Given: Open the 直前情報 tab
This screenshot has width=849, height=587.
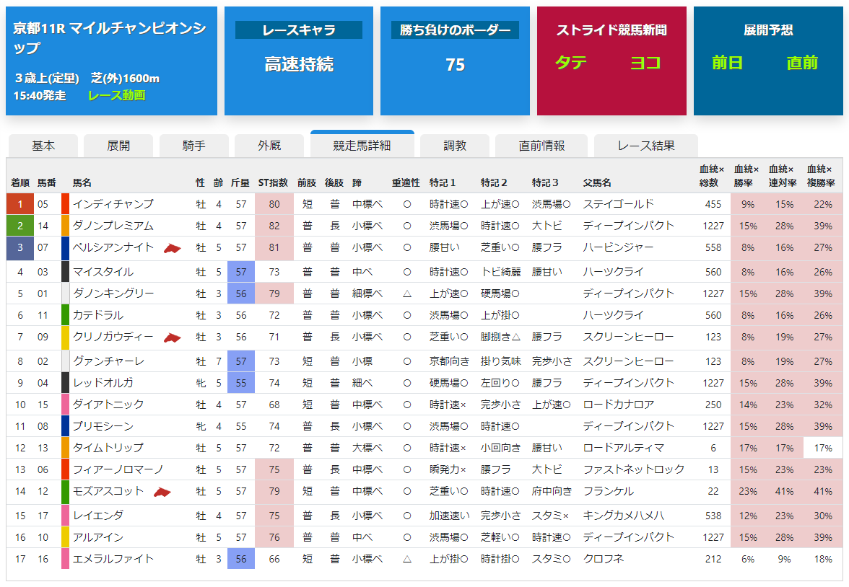Looking at the screenshot, I should tap(541, 146).
